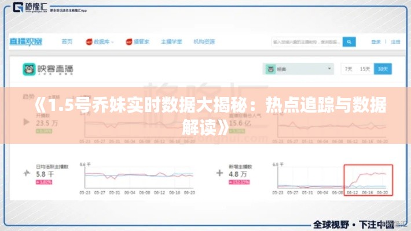
Task: Click the 直播观察 site logo
Action: (25, 42)
